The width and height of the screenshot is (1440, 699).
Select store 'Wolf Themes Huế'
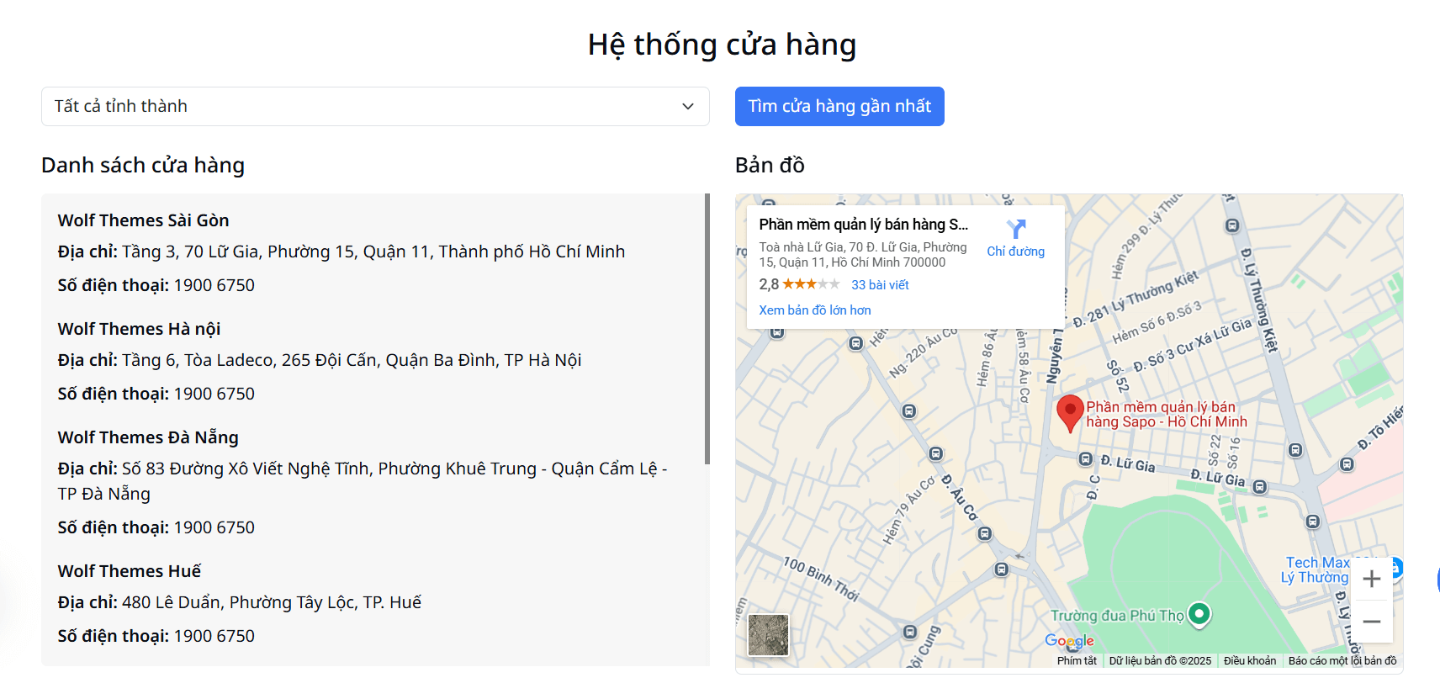[130, 571]
